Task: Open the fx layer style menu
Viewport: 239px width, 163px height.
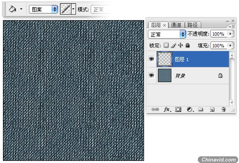Action: (x=167, y=109)
